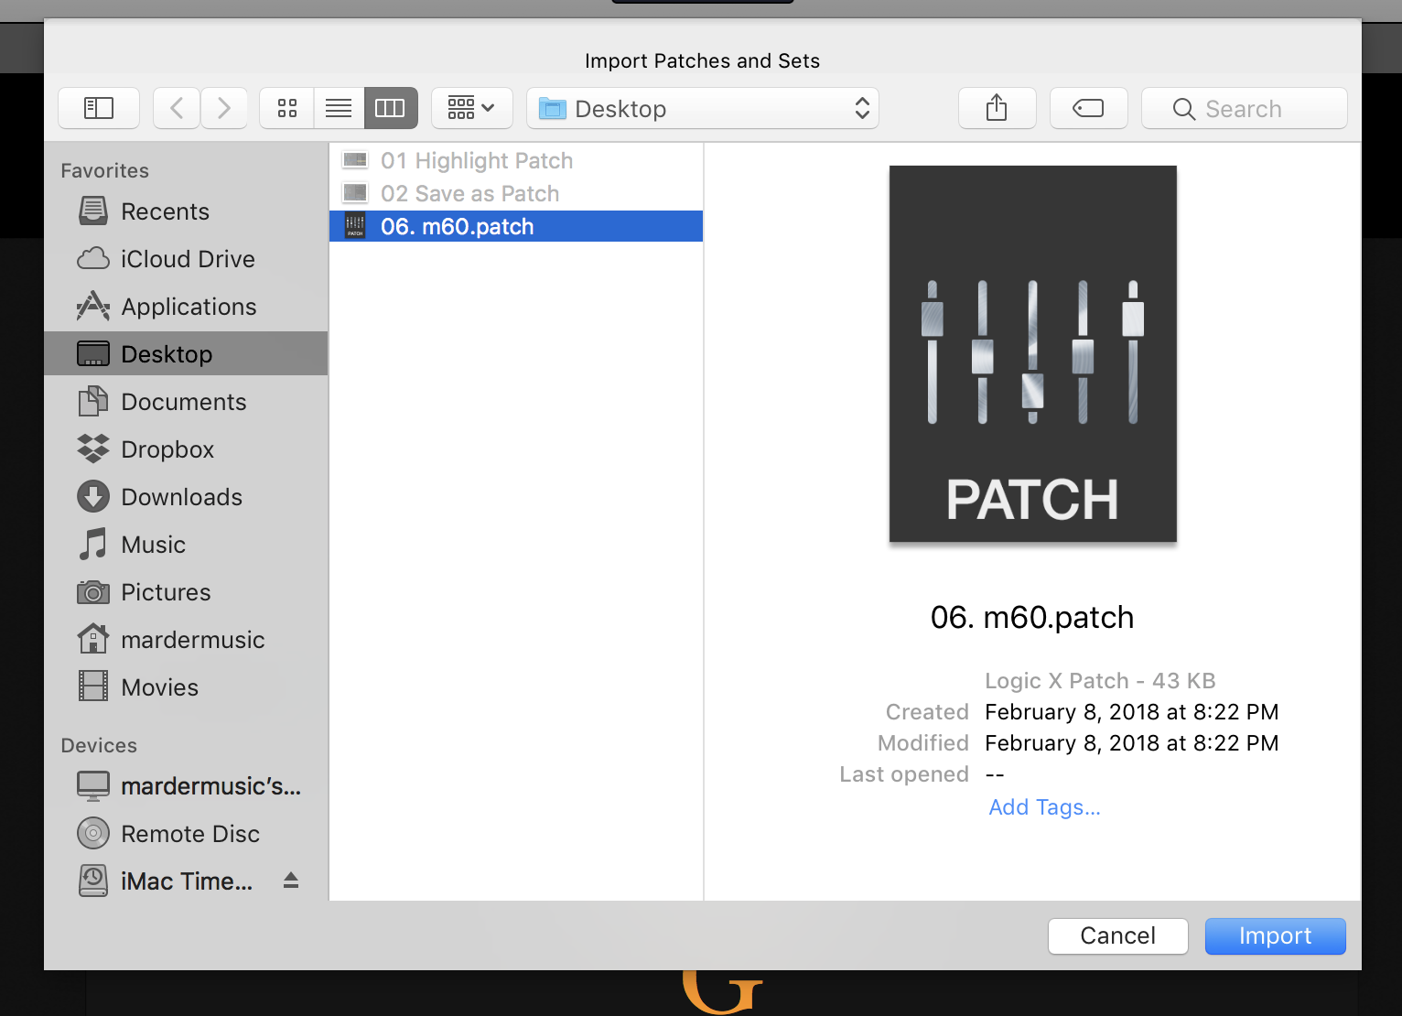This screenshot has height=1016, width=1402.
Task: Click the Share icon in toolbar
Action: (997, 108)
